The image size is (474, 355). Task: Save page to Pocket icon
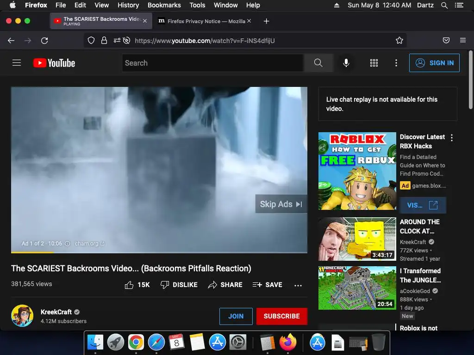(446, 41)
